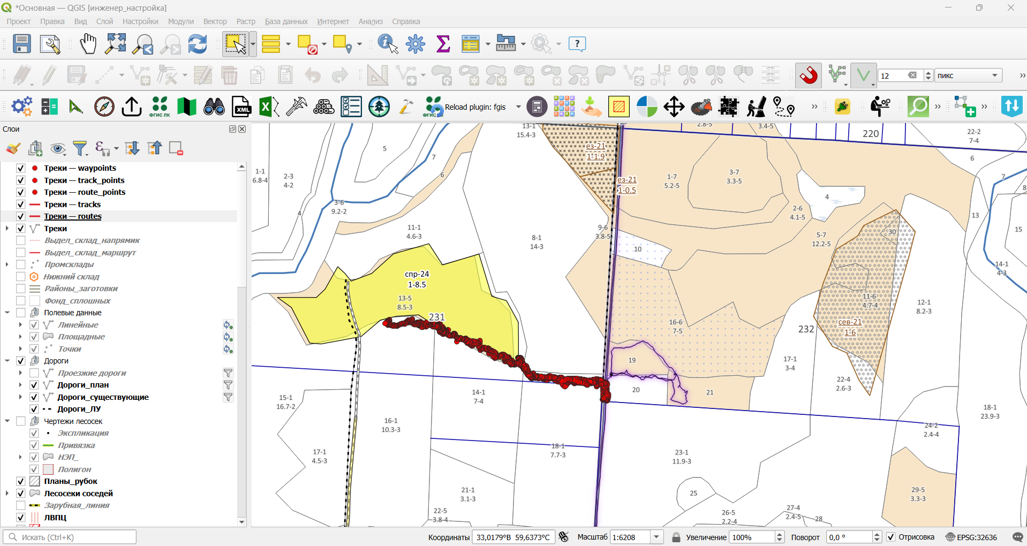Select features by area tool
The image size is (1027, 546).
[235, 44]
